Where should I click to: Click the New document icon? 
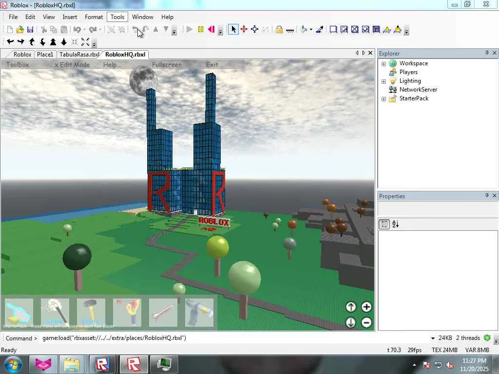click(10, 30)
